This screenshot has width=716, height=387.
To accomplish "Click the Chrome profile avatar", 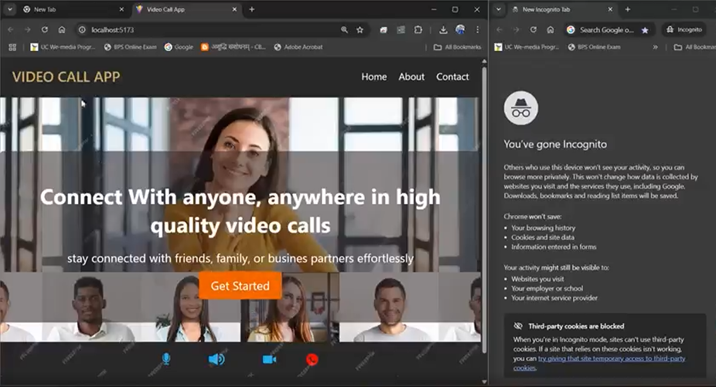I will click(460, 30).
